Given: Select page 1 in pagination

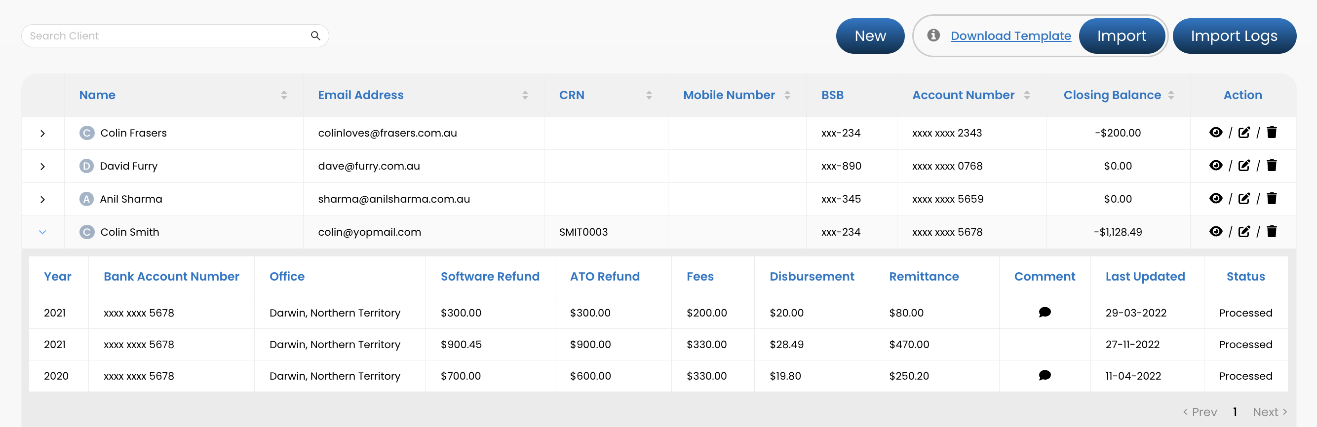Looking at the screenshot, I should click(1235, 412).
